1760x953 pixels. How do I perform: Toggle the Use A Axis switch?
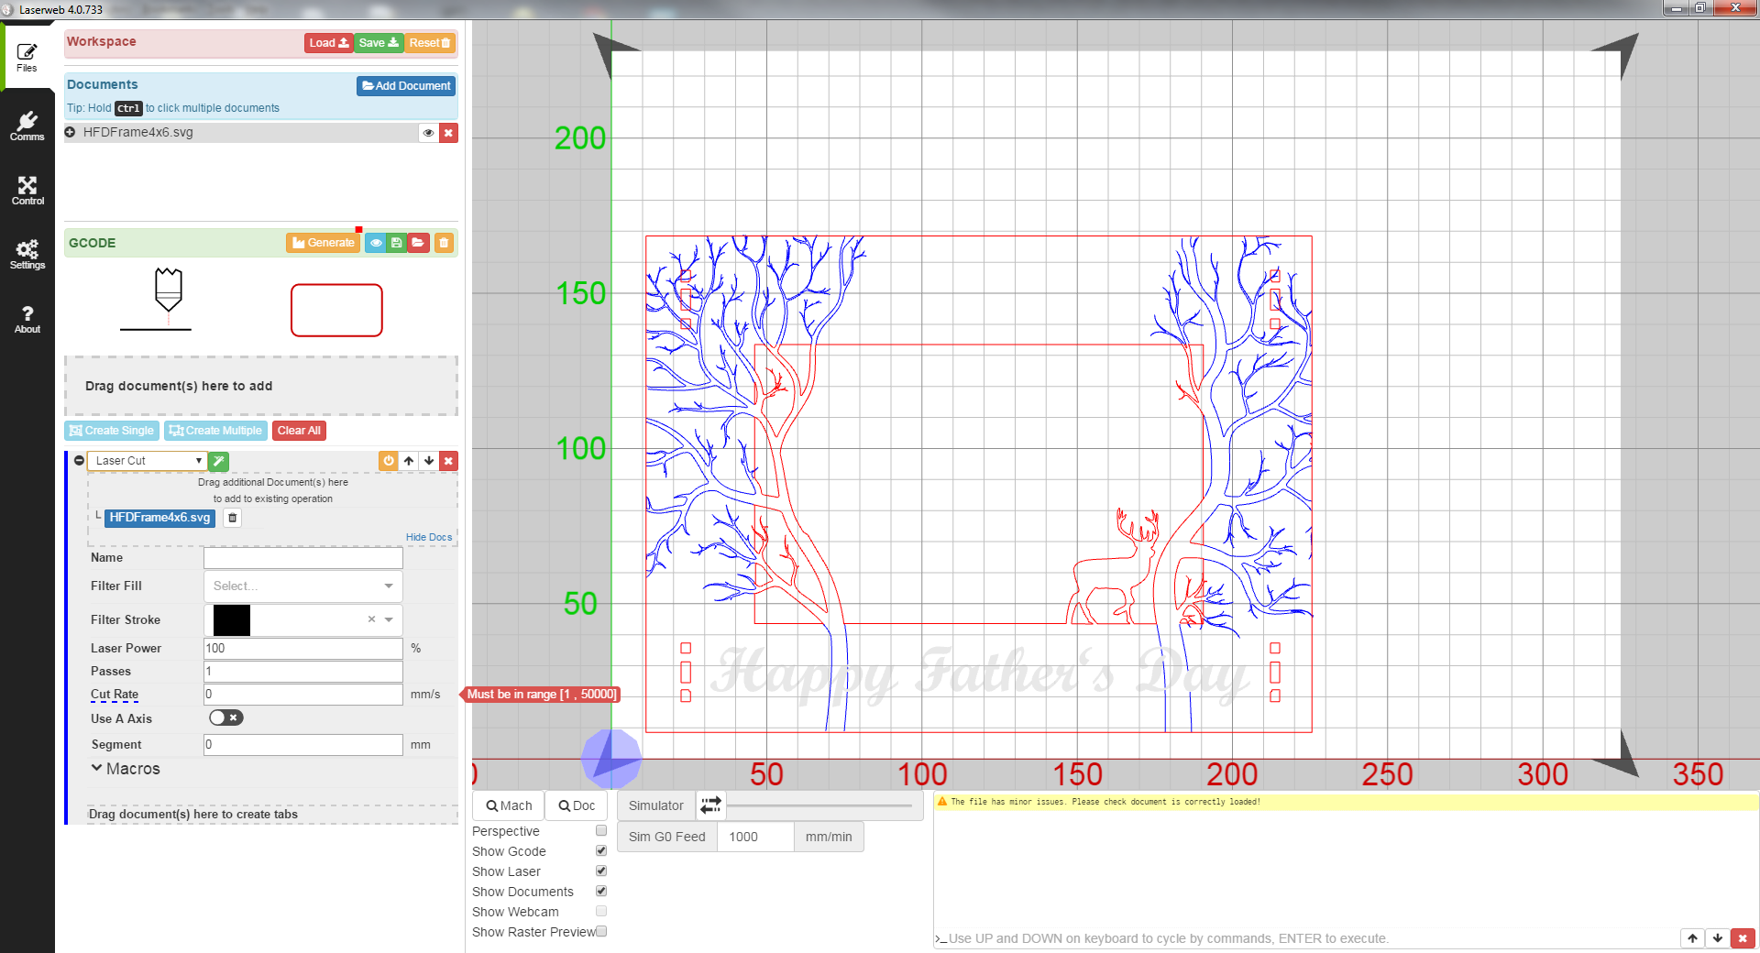(225, 718)
